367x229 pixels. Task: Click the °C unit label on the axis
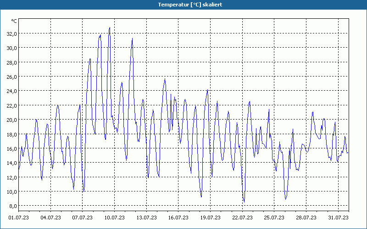tap(14, 21)
